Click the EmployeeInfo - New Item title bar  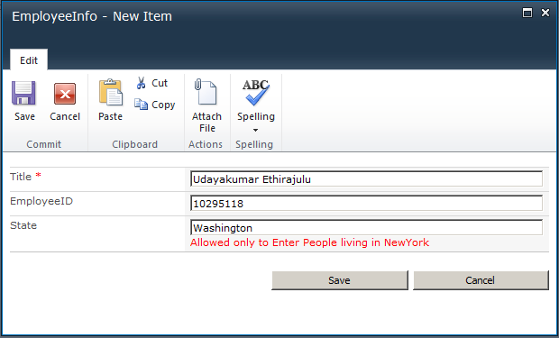92,16
